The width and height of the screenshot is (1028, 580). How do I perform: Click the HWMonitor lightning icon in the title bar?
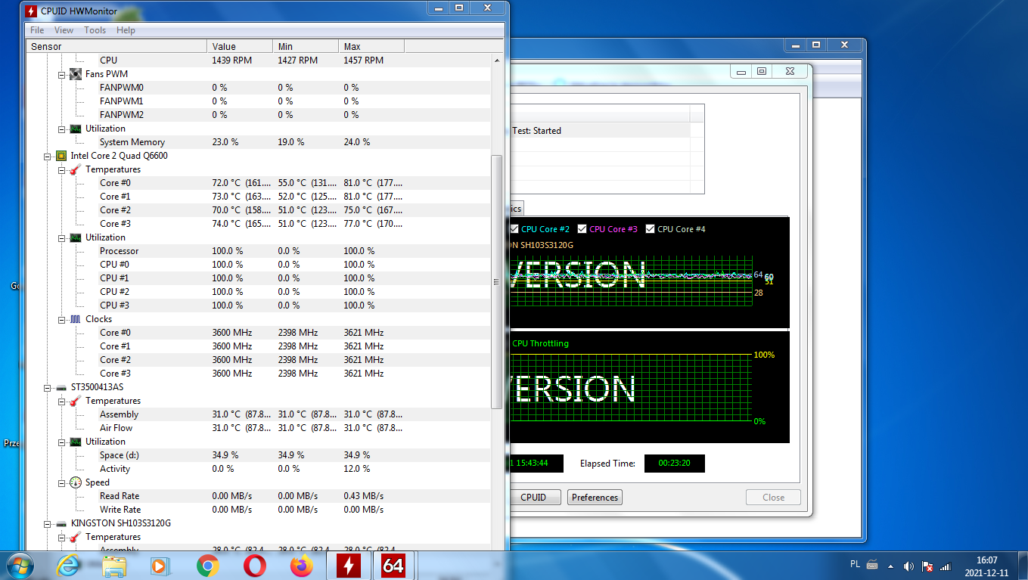(x=31, y=11)
